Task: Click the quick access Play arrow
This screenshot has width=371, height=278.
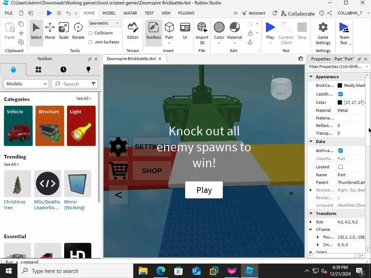Action: pyautogui.click(x=49, y=13)
